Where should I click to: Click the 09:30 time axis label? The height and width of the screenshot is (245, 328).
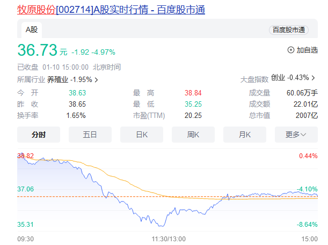coord(25,239)
